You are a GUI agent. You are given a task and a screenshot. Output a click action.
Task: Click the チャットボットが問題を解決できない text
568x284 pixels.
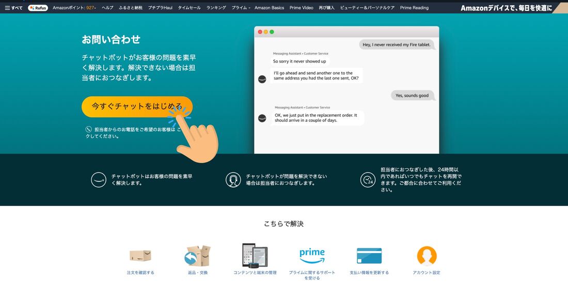tap(287, 180)
